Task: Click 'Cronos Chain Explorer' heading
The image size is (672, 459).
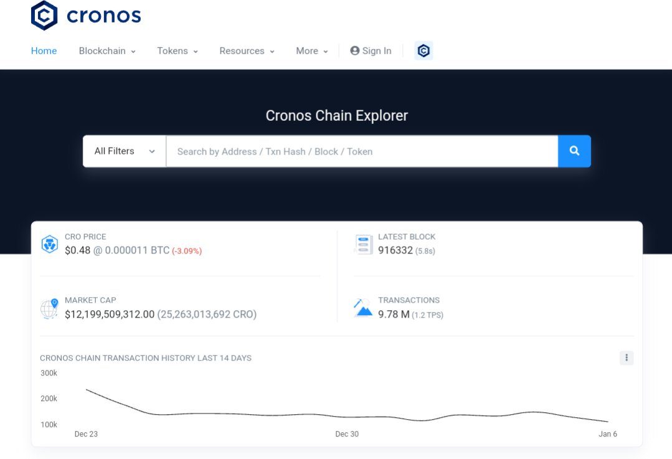Action: (337, 116)
